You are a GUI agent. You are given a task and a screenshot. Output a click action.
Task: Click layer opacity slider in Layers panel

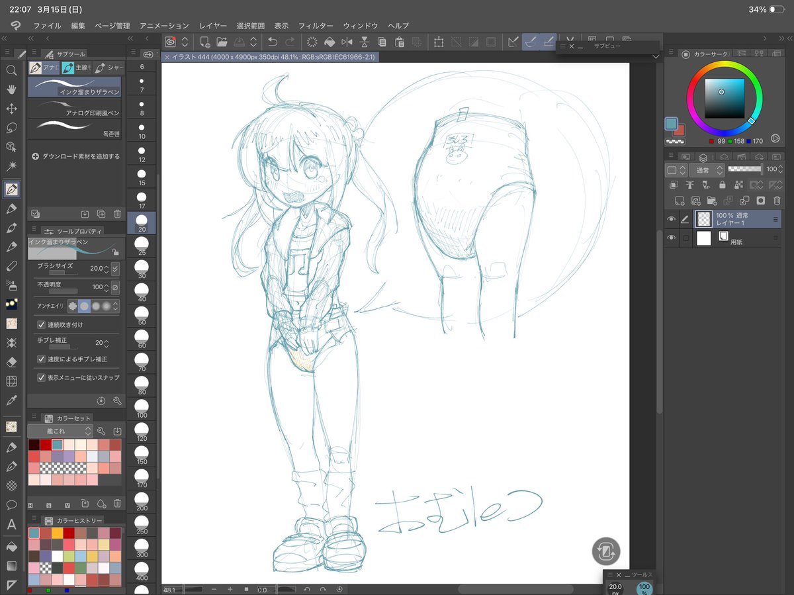click(x=746, y=169)
